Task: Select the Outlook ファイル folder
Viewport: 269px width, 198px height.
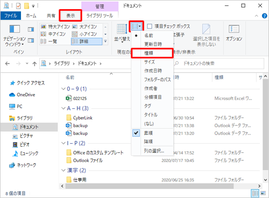Action: (84, 160)
